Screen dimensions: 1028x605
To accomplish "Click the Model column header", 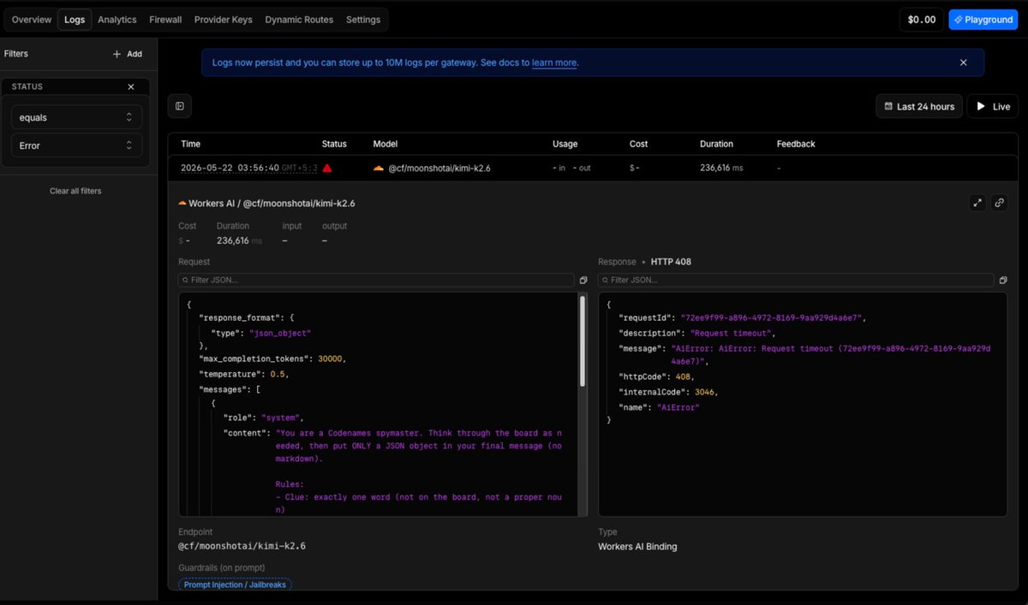I will click(385, 144).
